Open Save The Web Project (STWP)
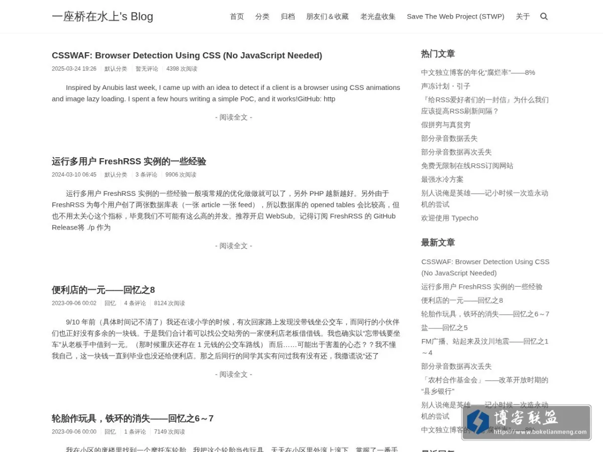This screenshot has height=452, width=603. pyautogui.click(x=455, y=17)
